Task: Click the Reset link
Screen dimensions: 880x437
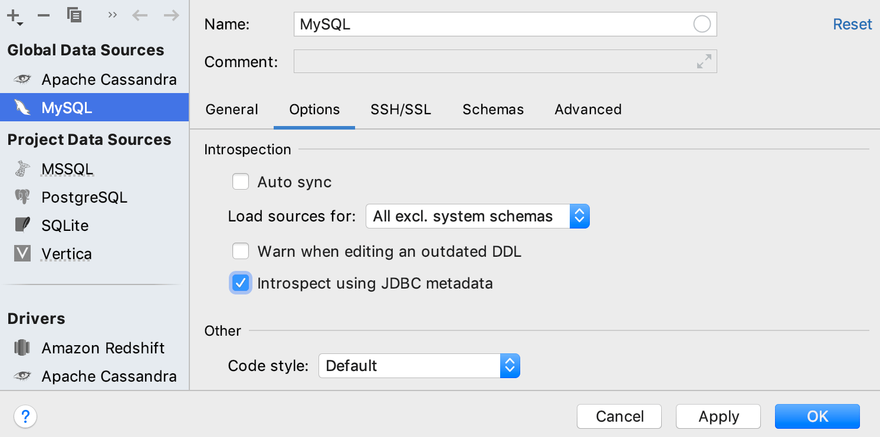Action: click(x=852, y=24)
